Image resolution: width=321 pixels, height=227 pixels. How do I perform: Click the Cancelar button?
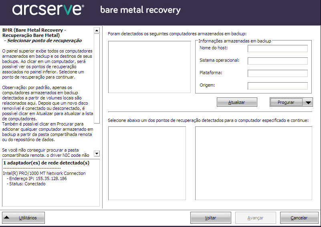pyautogui.click(x=299, y=218)
